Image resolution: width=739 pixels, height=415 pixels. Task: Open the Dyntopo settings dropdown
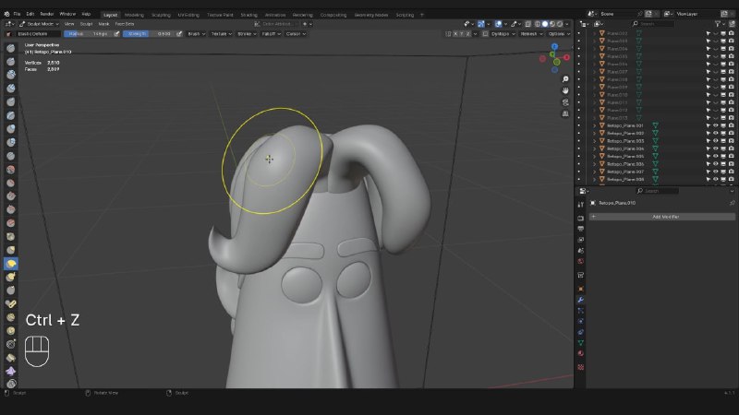point(503,34)
